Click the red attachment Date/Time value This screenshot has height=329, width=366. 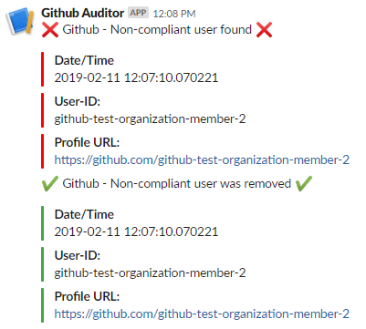136,77
